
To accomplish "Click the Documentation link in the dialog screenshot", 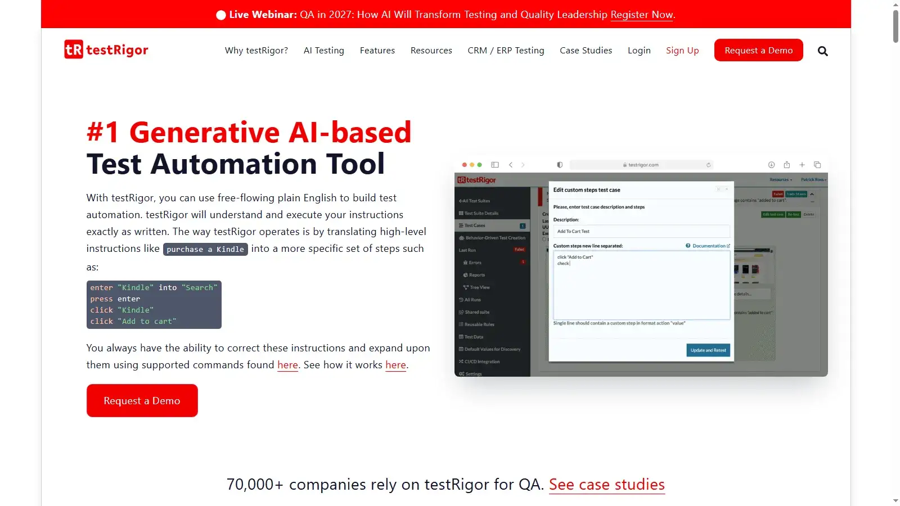I will pyautogui.click(x=708, y=246).
